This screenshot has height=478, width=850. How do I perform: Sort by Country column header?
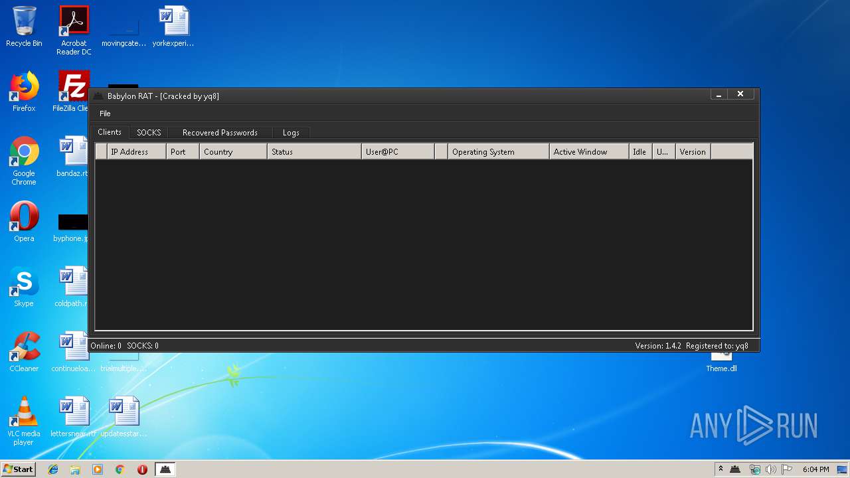point(233,152)
